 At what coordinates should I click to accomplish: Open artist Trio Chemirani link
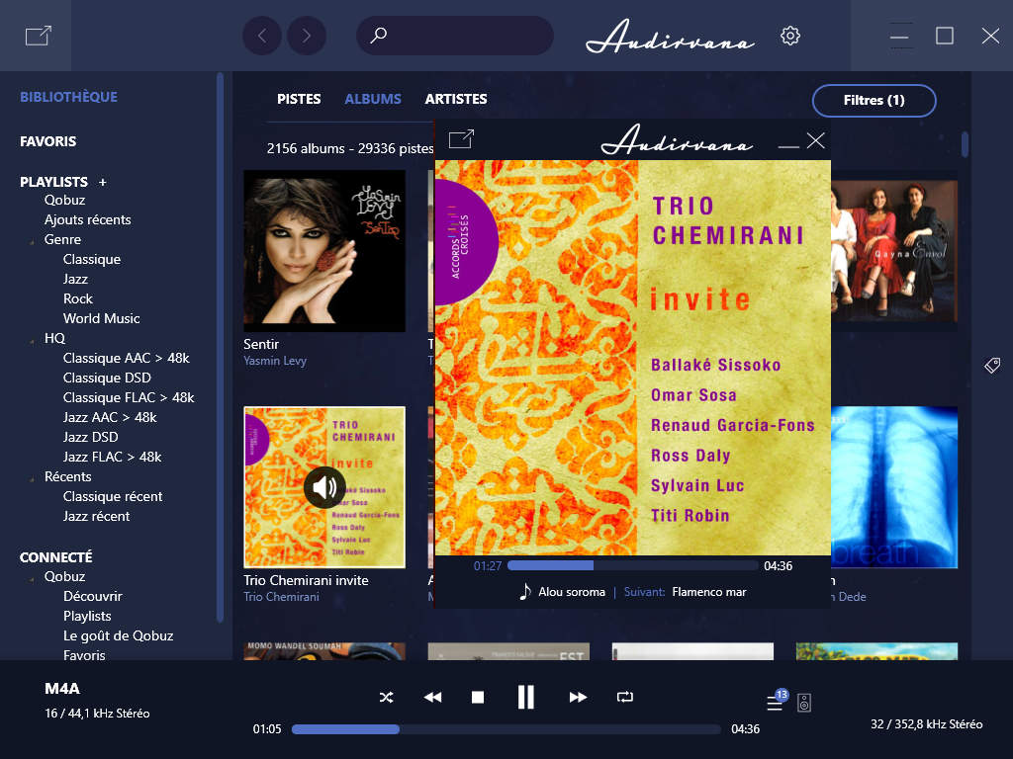[x=281, y=597]
